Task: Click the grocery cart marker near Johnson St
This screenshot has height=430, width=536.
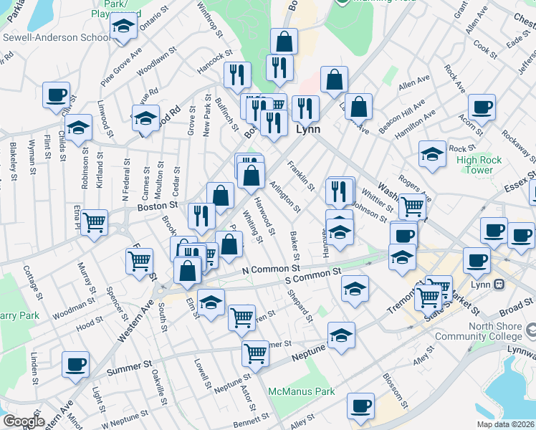Action: (412, 209)
